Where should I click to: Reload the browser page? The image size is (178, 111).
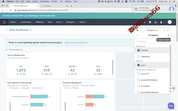[x=11, y=10]
